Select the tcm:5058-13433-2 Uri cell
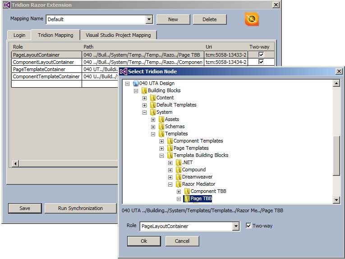This screenshot has width=345, height=259. pyautogui.click(x=226, y=55)
